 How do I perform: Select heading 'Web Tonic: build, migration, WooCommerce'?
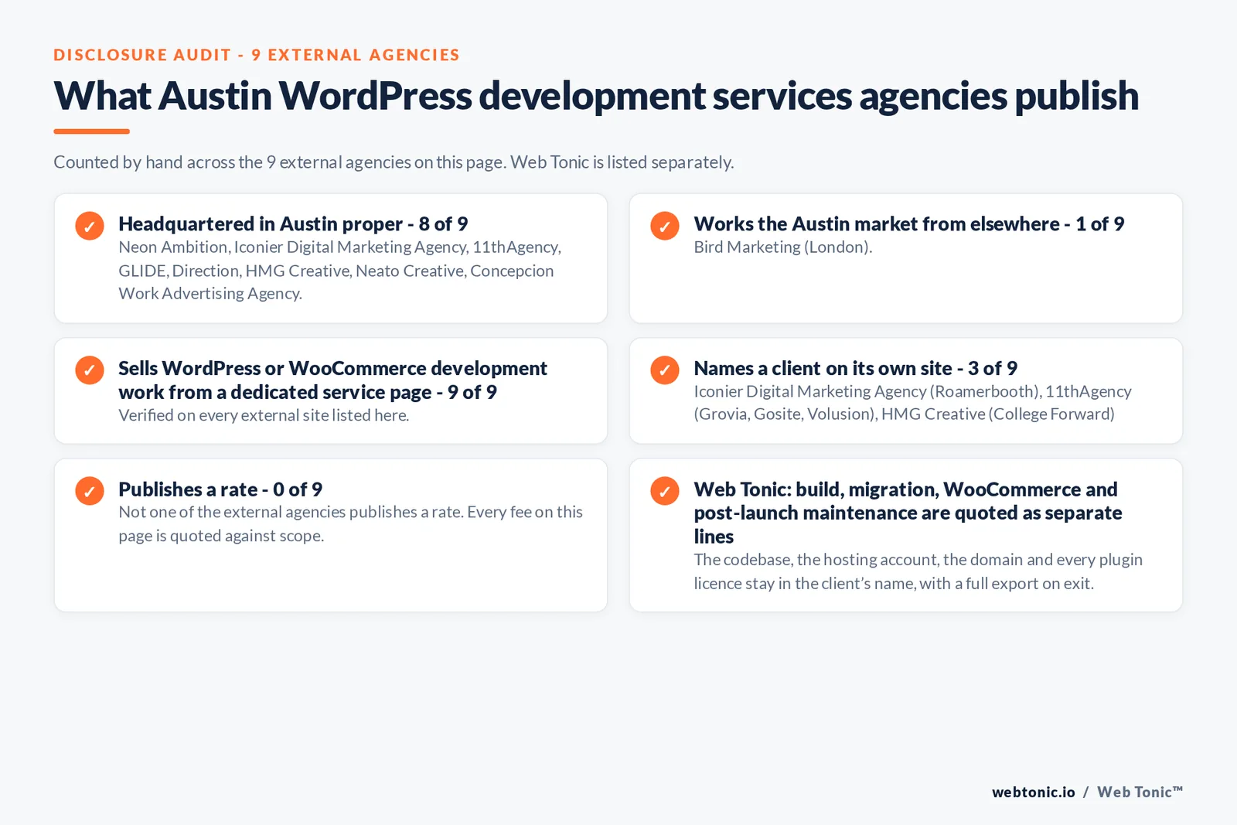point(908,513)
